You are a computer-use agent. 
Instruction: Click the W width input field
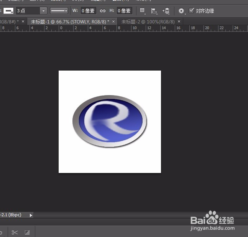point(89,11)
